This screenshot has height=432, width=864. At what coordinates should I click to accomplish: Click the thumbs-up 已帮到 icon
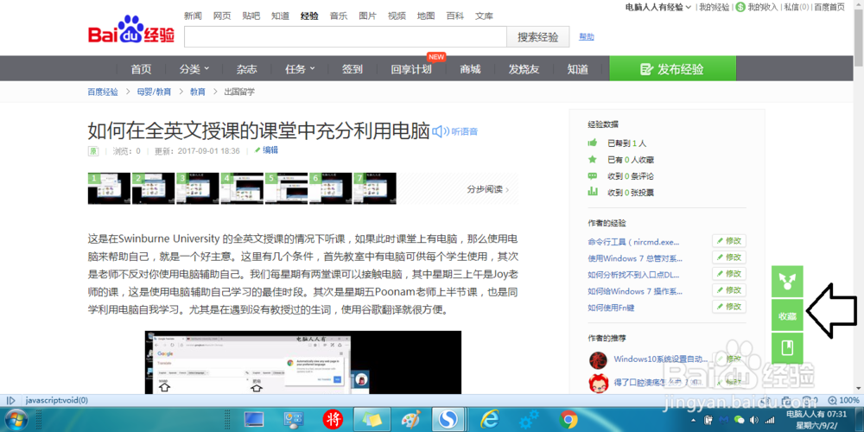pyautogui.click(x=593, y=143)
